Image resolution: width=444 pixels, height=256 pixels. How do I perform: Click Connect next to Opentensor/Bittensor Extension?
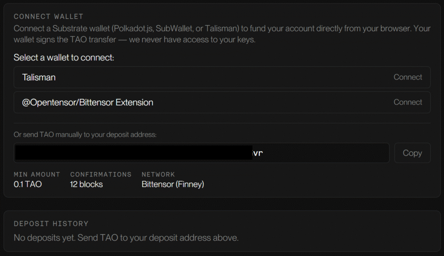pyautogui.click(x=408, y=102)
